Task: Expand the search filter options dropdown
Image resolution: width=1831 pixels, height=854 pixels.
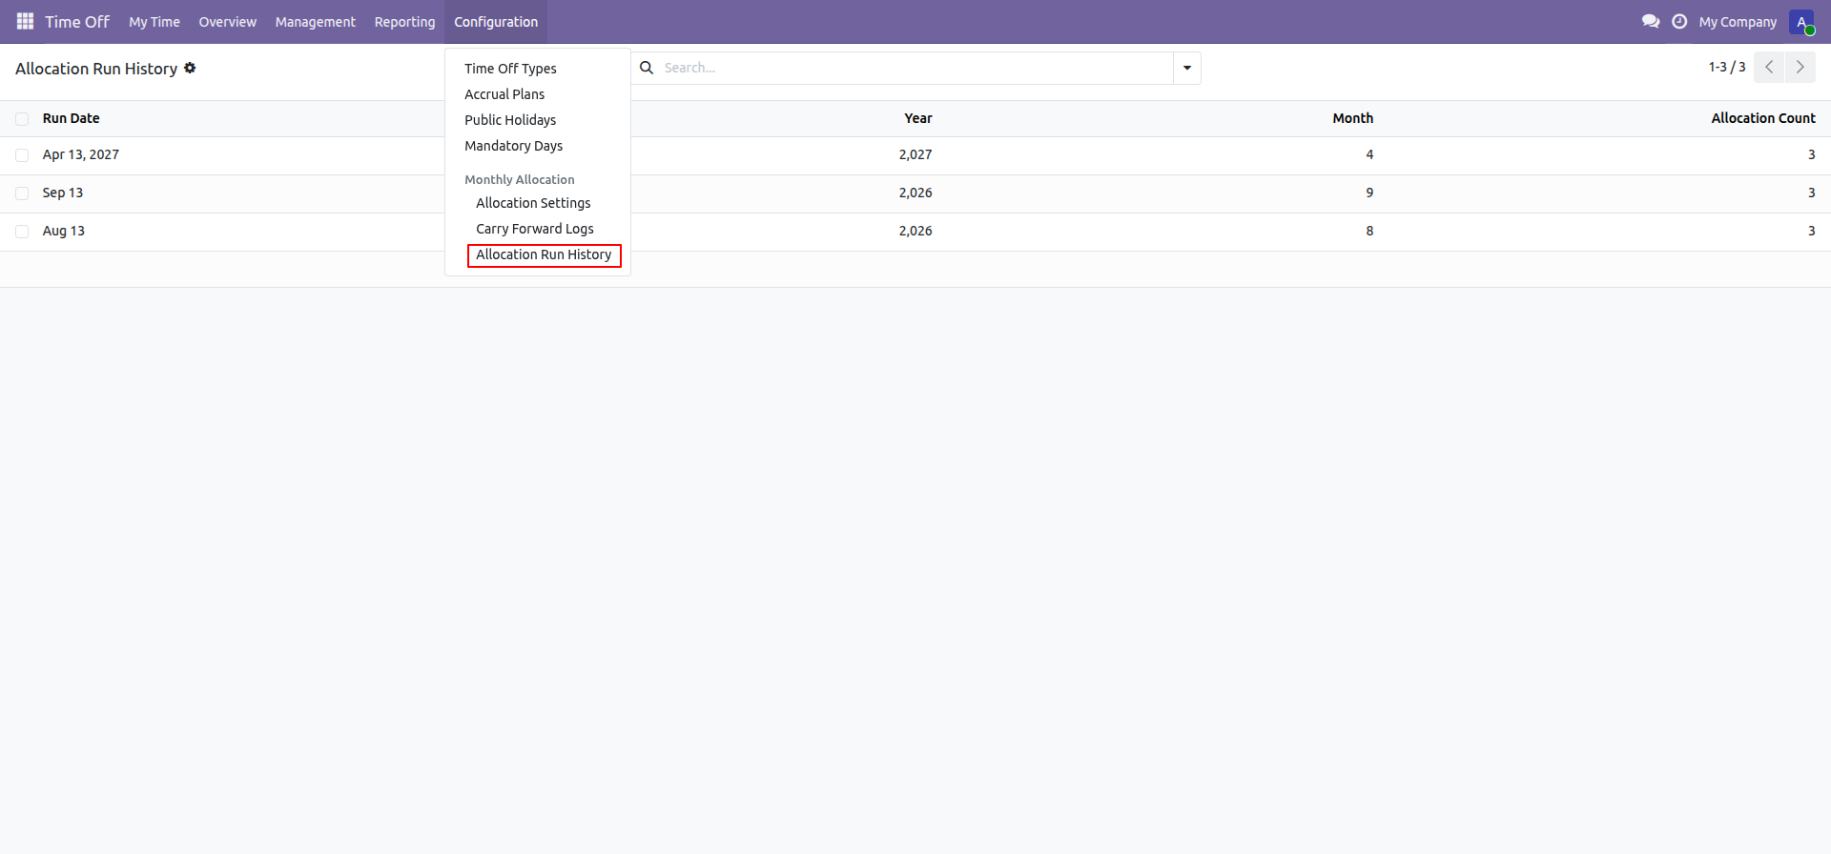Action: pos(1187,68)
